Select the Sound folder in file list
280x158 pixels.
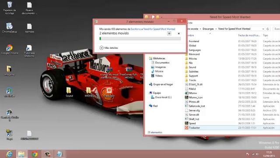coord(232,67)
